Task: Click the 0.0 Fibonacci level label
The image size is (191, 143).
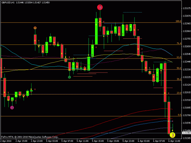Action: [x=180, y=115]
